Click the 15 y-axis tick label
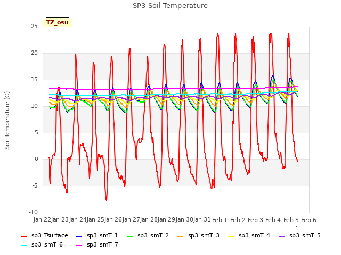Image resolution: width=341 pixels, height=255 pixels. click(x=34, y=80)
